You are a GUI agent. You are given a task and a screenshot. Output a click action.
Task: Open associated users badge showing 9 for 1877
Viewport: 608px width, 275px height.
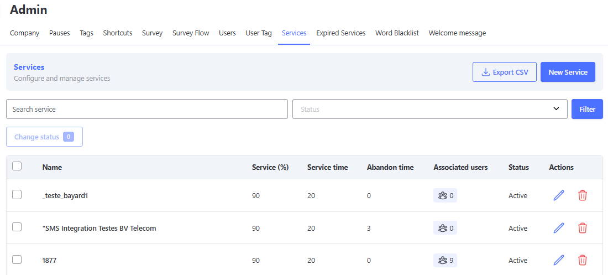click(x=445, y=260)
